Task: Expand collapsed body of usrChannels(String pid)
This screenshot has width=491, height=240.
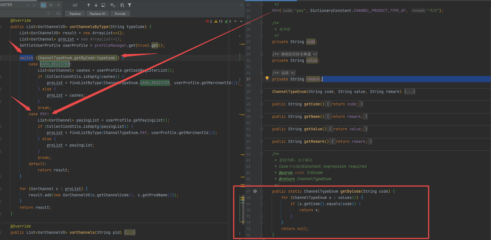Action: (x=130, y=232)
